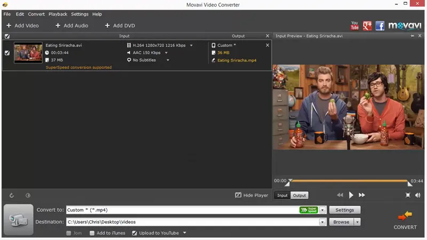Click SuperSpeed conversion supported text
The height and width of the screenshot is (240, 427).
tap(78, 68)
